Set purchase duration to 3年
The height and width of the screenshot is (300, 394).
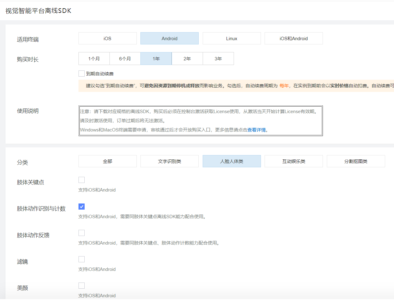(218, 59)
